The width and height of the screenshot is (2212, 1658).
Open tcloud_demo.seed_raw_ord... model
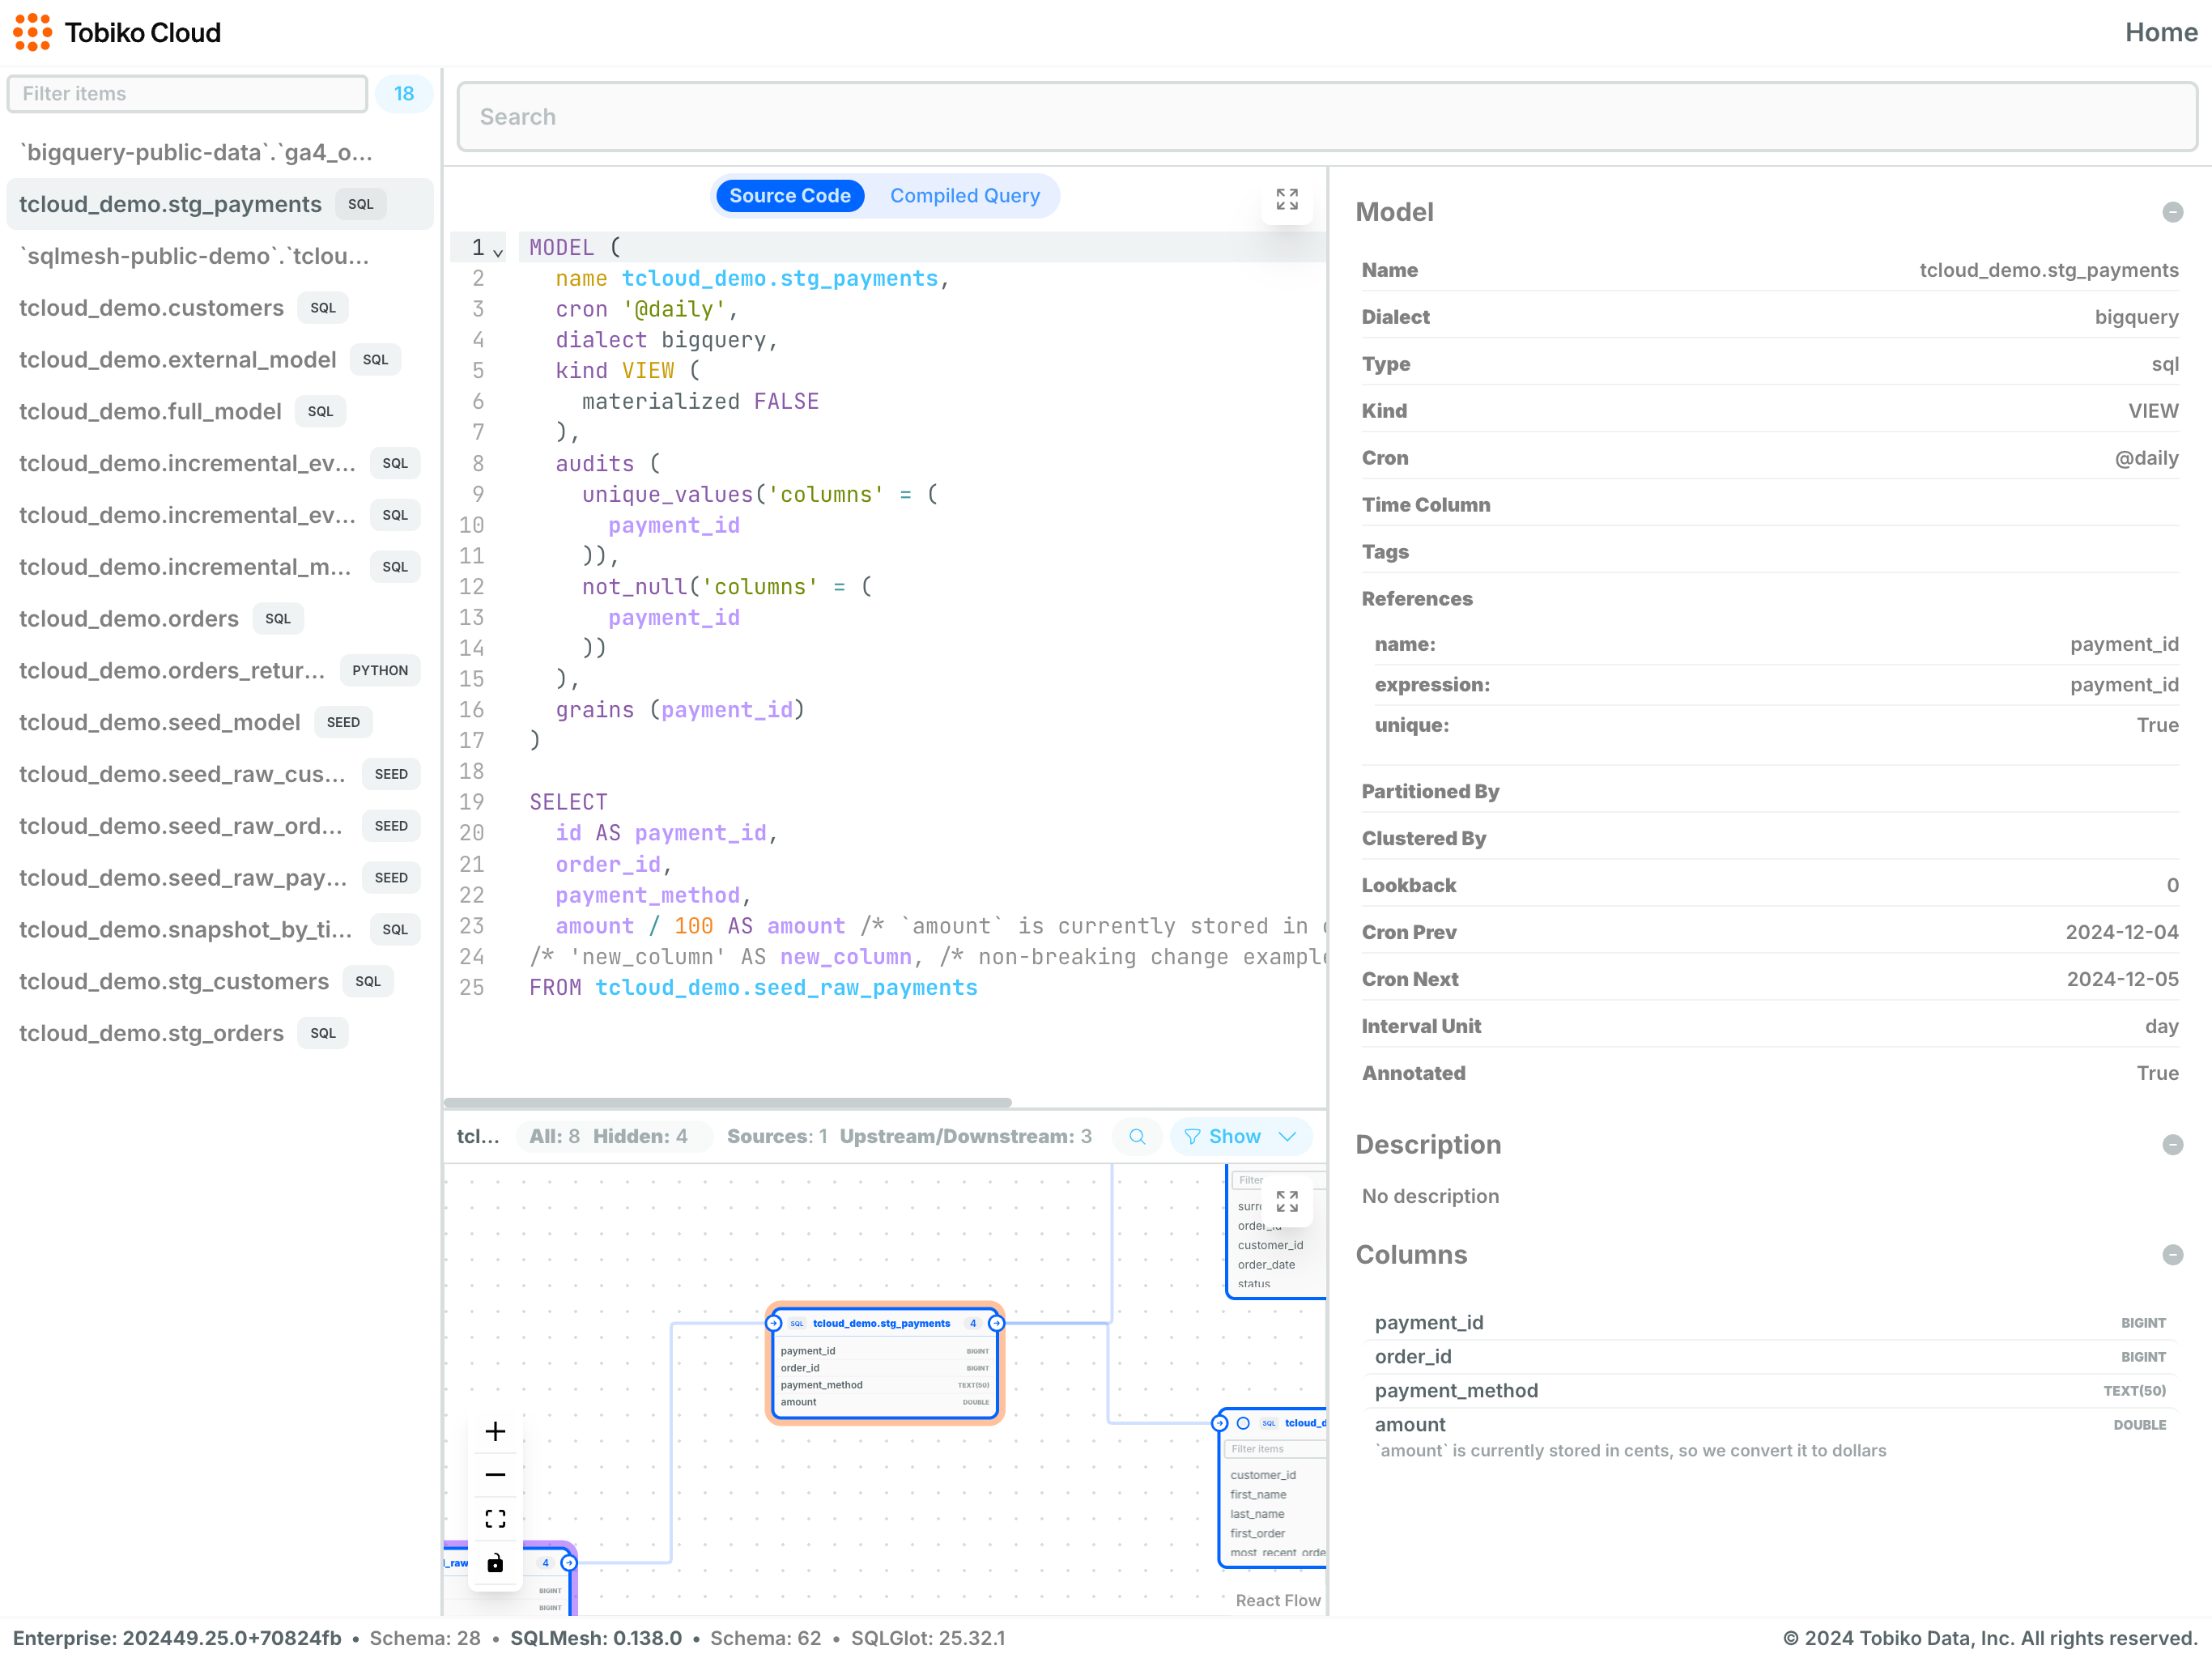pyautogui.click(x=220, y=826)
